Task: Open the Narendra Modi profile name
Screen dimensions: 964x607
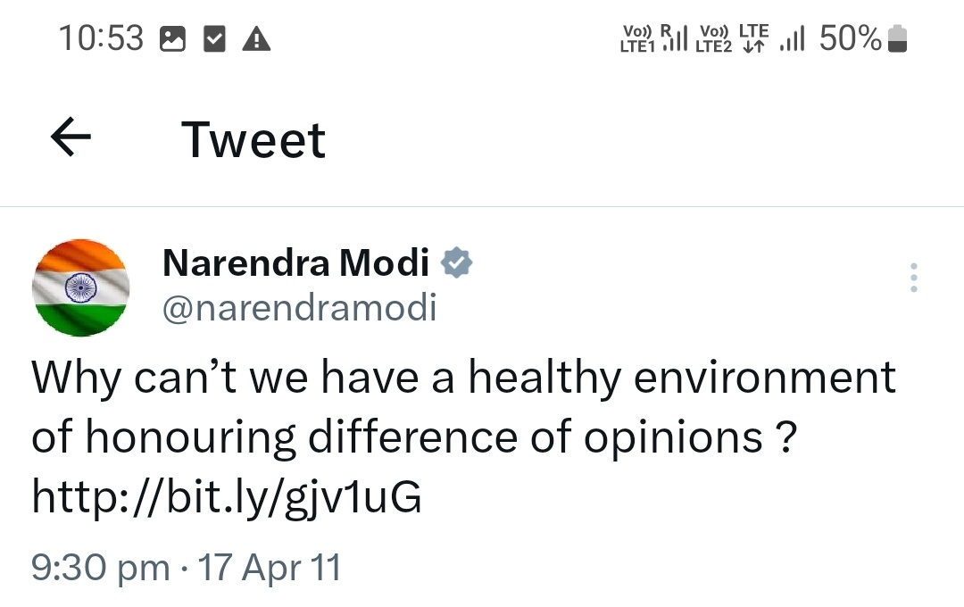Action: [x=296, y=263]
